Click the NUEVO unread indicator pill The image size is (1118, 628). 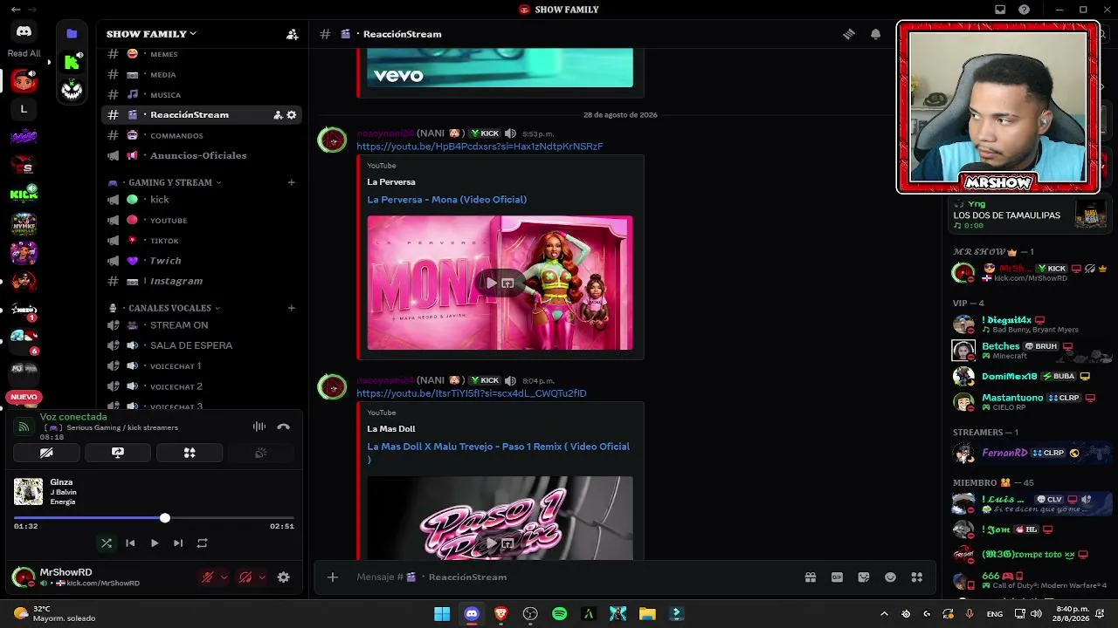pyautogui.click(x=24, y=398)
